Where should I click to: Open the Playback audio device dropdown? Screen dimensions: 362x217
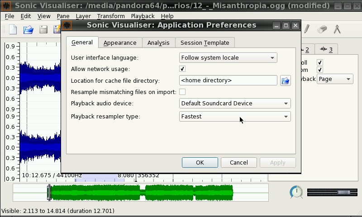coord(235,104)
